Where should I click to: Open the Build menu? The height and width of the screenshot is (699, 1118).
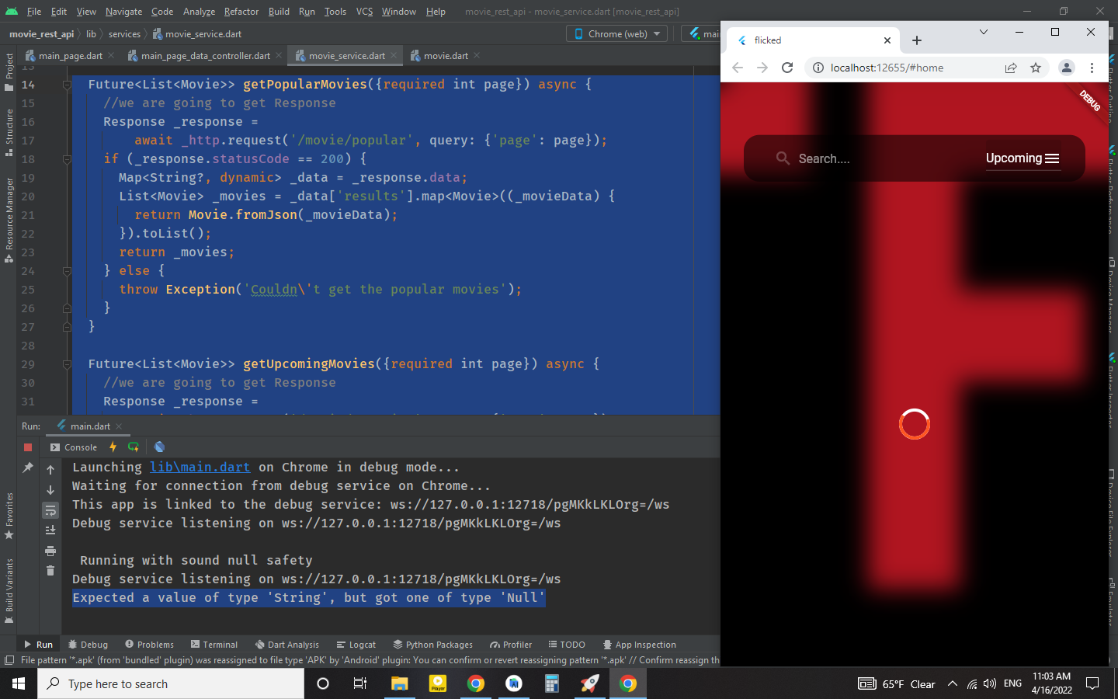click(x=279, y=12)
